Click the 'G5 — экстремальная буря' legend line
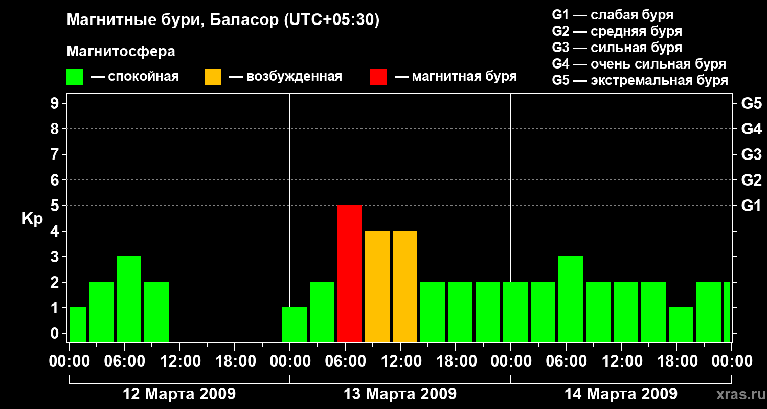 (x=640, y=81)
